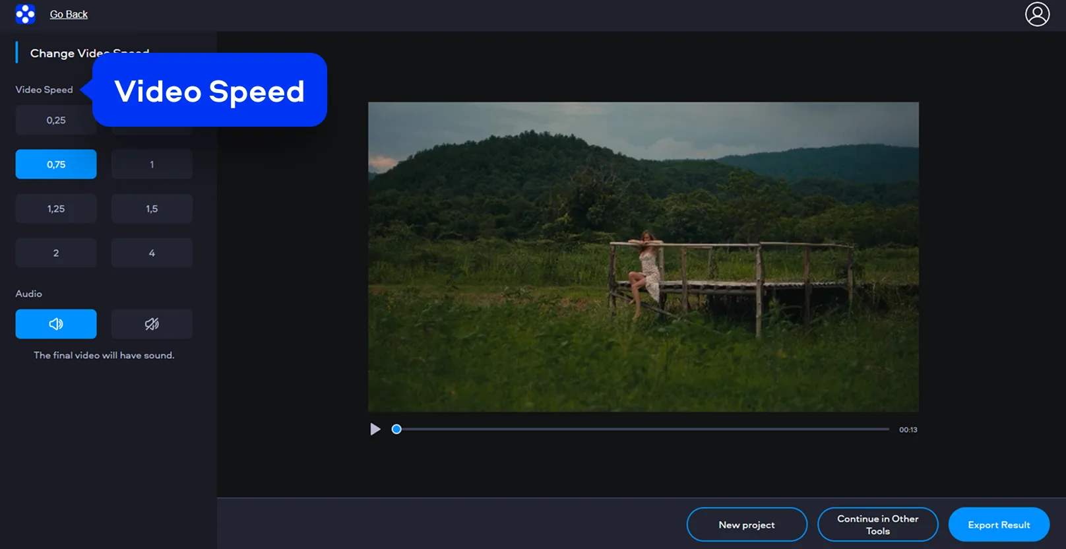The height and width of the screenshot is (549, 1066).
Task: Set video speed to 1
Action: point(152,164)
